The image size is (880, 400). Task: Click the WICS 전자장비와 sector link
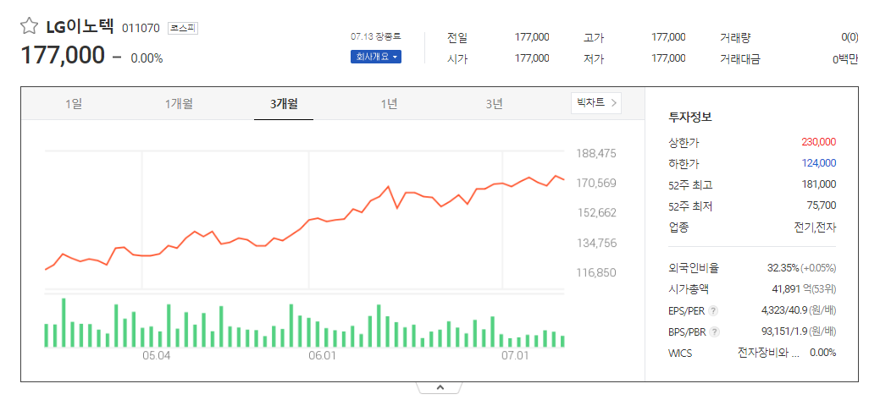(x=768, y=353)
